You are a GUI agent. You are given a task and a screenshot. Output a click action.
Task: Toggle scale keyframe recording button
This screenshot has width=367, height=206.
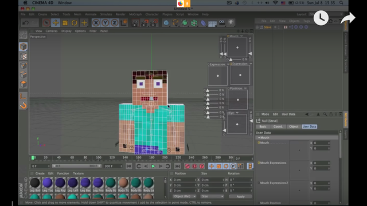tap(218, 166)
